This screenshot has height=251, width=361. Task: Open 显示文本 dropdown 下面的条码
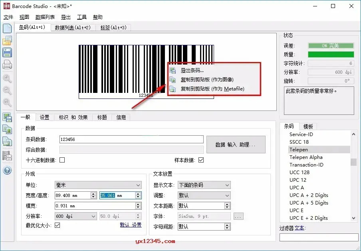(204, 185)
